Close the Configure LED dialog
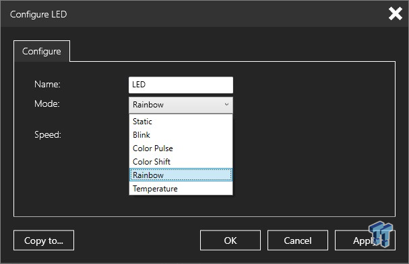The width and height of the screenshot is (409, 264). [395, 13]
